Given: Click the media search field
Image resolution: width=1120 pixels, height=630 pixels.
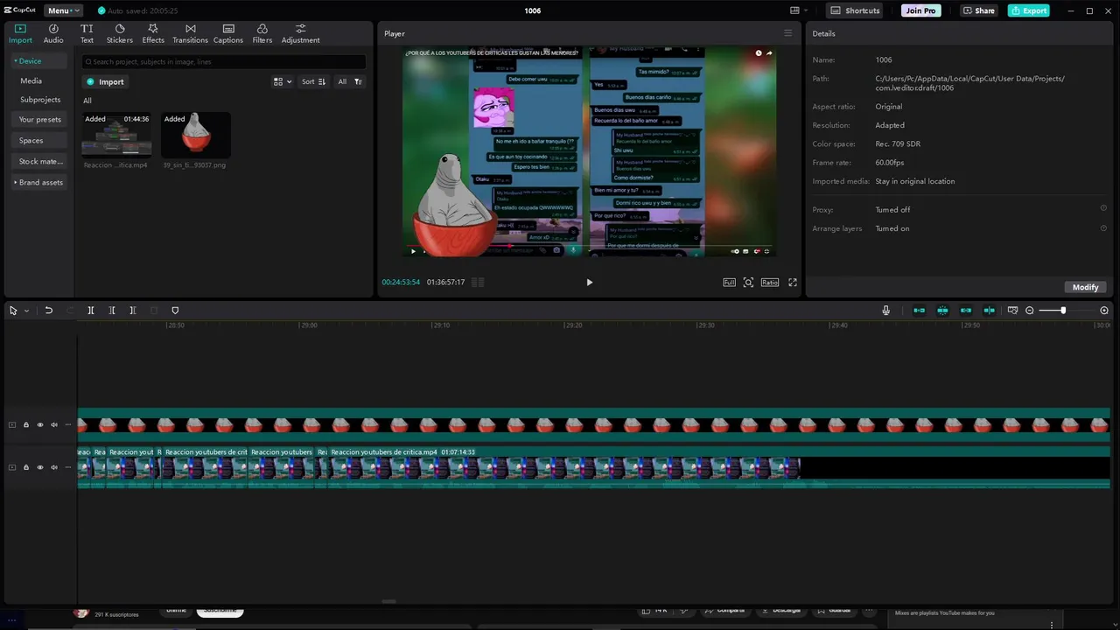Looking at the screenshot, I should (x=224, y=61).
